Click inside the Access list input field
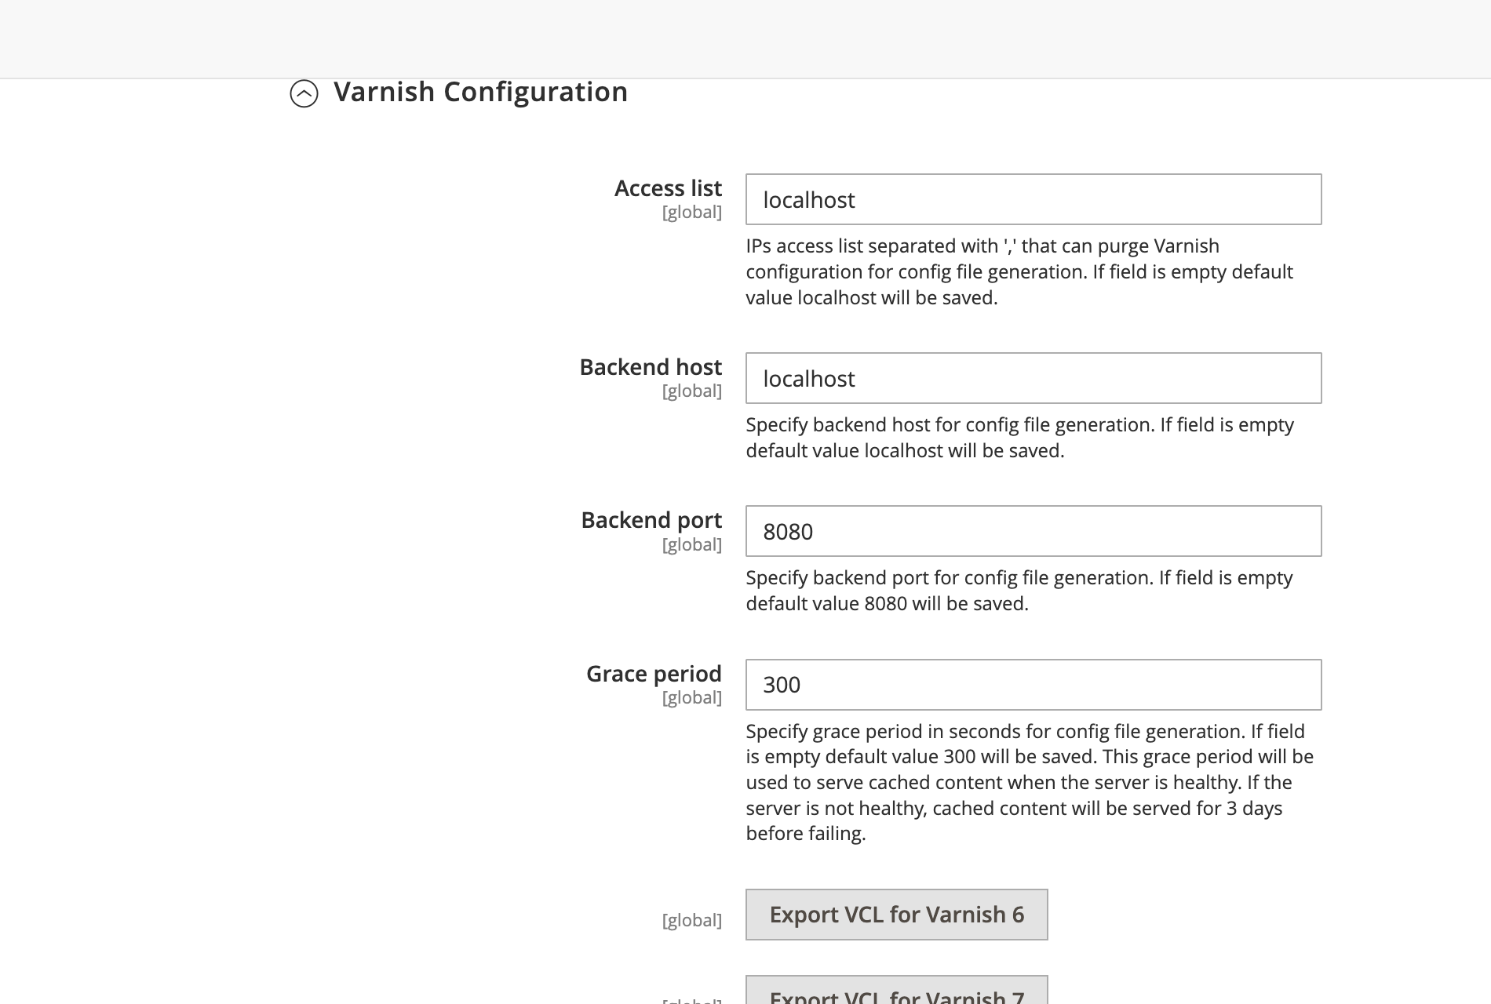 1032,199
